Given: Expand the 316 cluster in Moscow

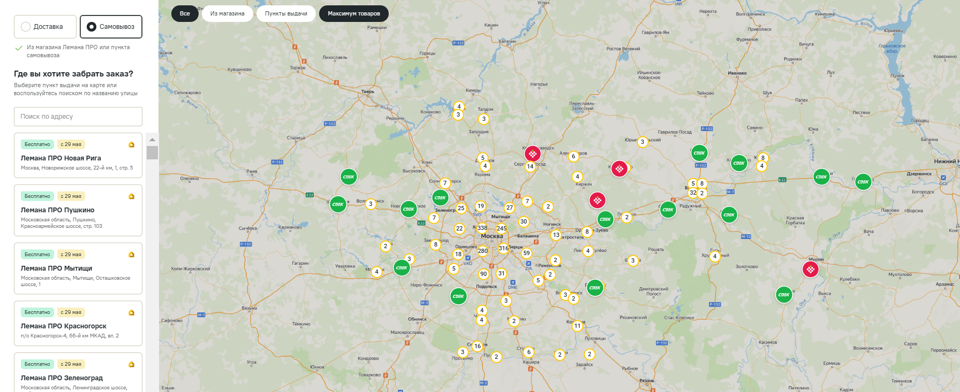Looking at the screenshot, I should [x=503, y=248].
